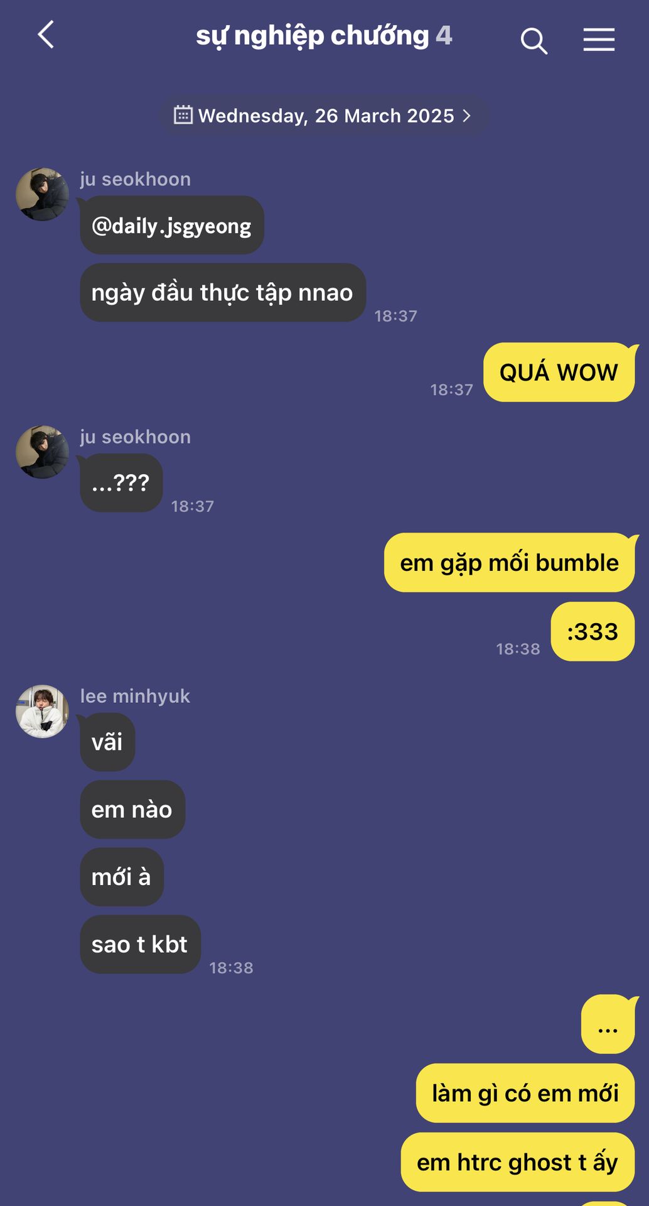Tap the calendar icon in date pill
Viewport: 649px width, 1206px height.
click(x=183, y=115)
